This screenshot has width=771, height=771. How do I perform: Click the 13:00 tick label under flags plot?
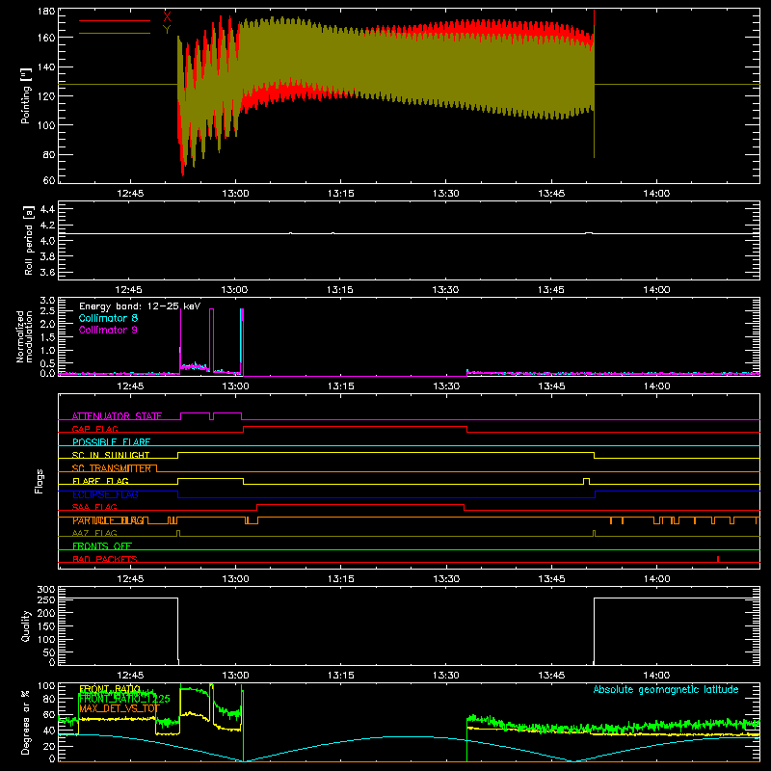tap(235, 579)
